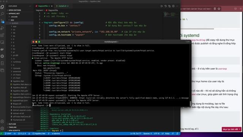Click Ln/Col cursor position in status bar
Viewport: 243px width, 137px height.
click(136, 134)
